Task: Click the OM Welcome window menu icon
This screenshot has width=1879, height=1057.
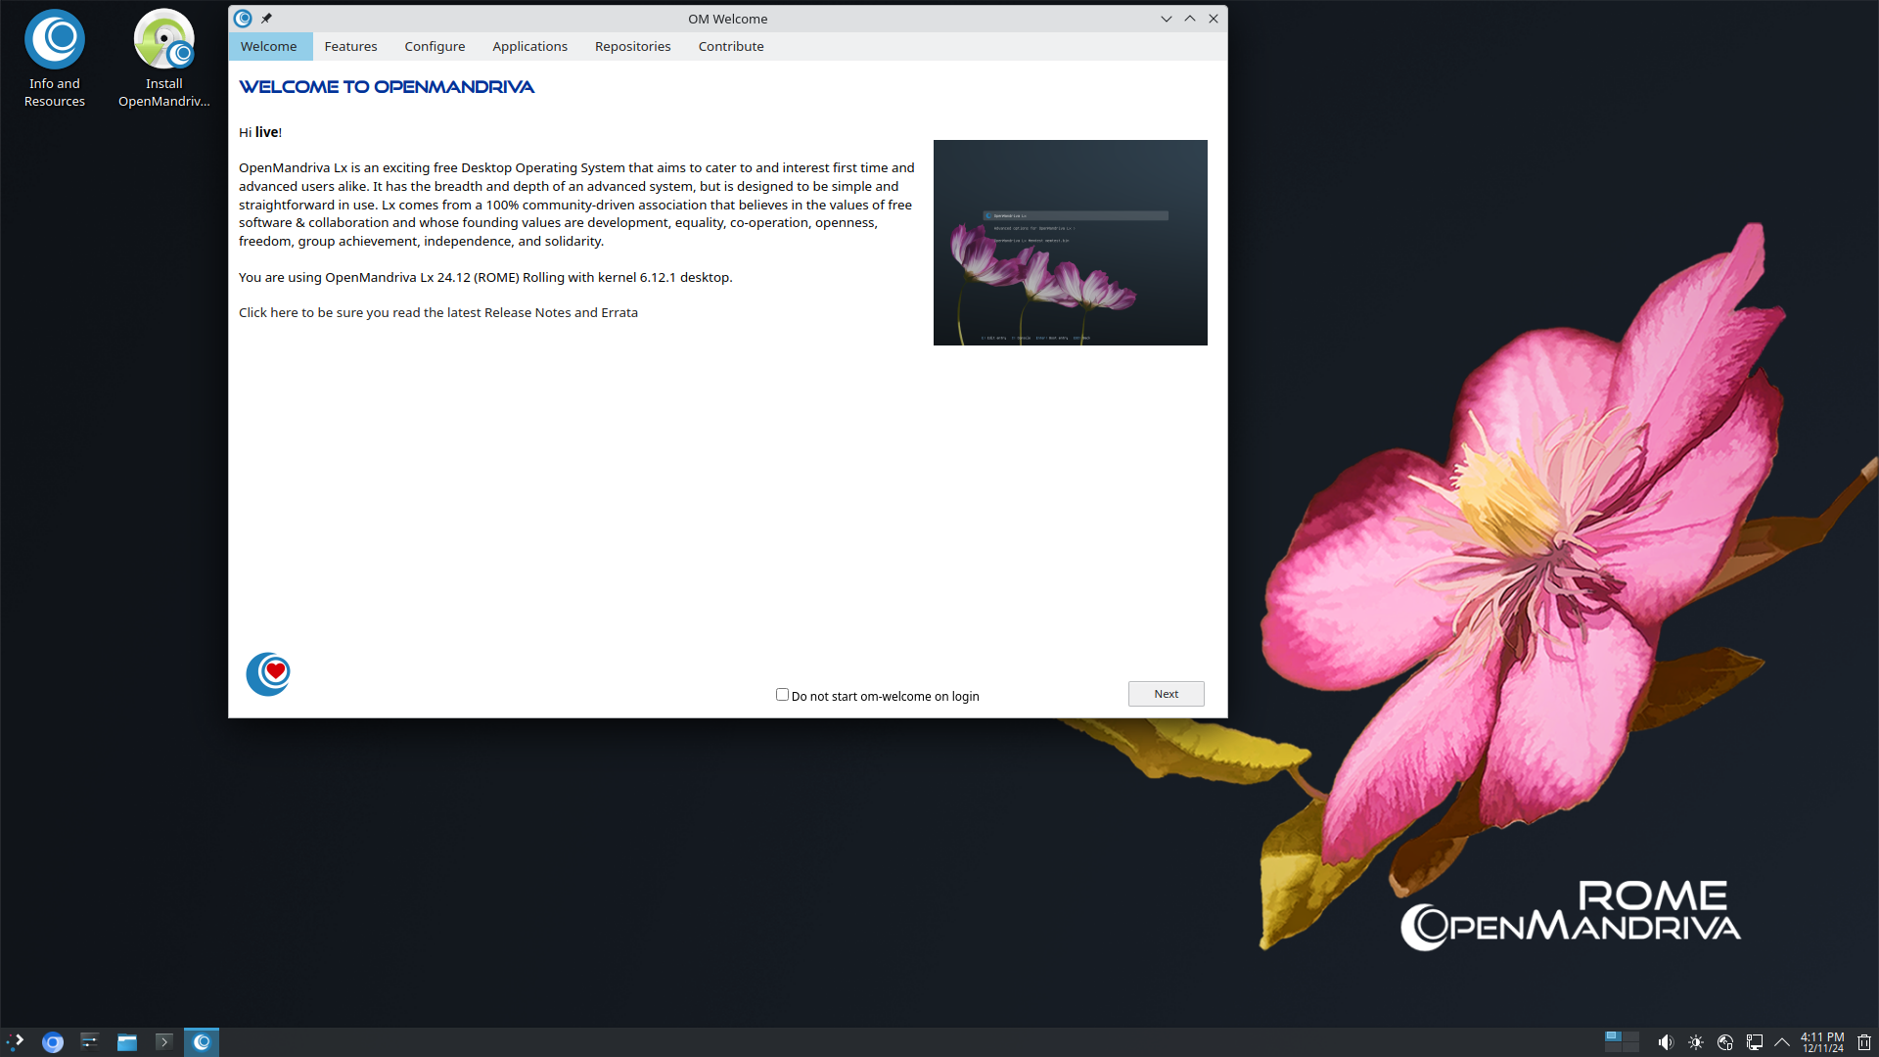Action: point(244,19)
